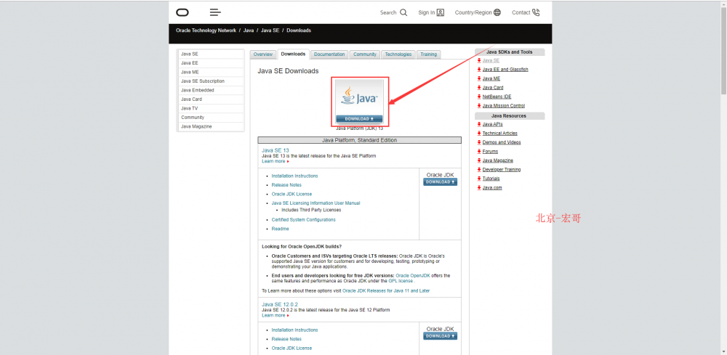Screen dimensions: 727x355
Task: Open the hamburger menu icon
Action: 215,12
